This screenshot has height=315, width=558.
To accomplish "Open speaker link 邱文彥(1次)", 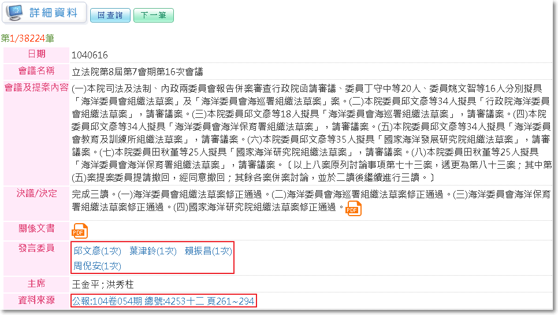I will (96, 251).
